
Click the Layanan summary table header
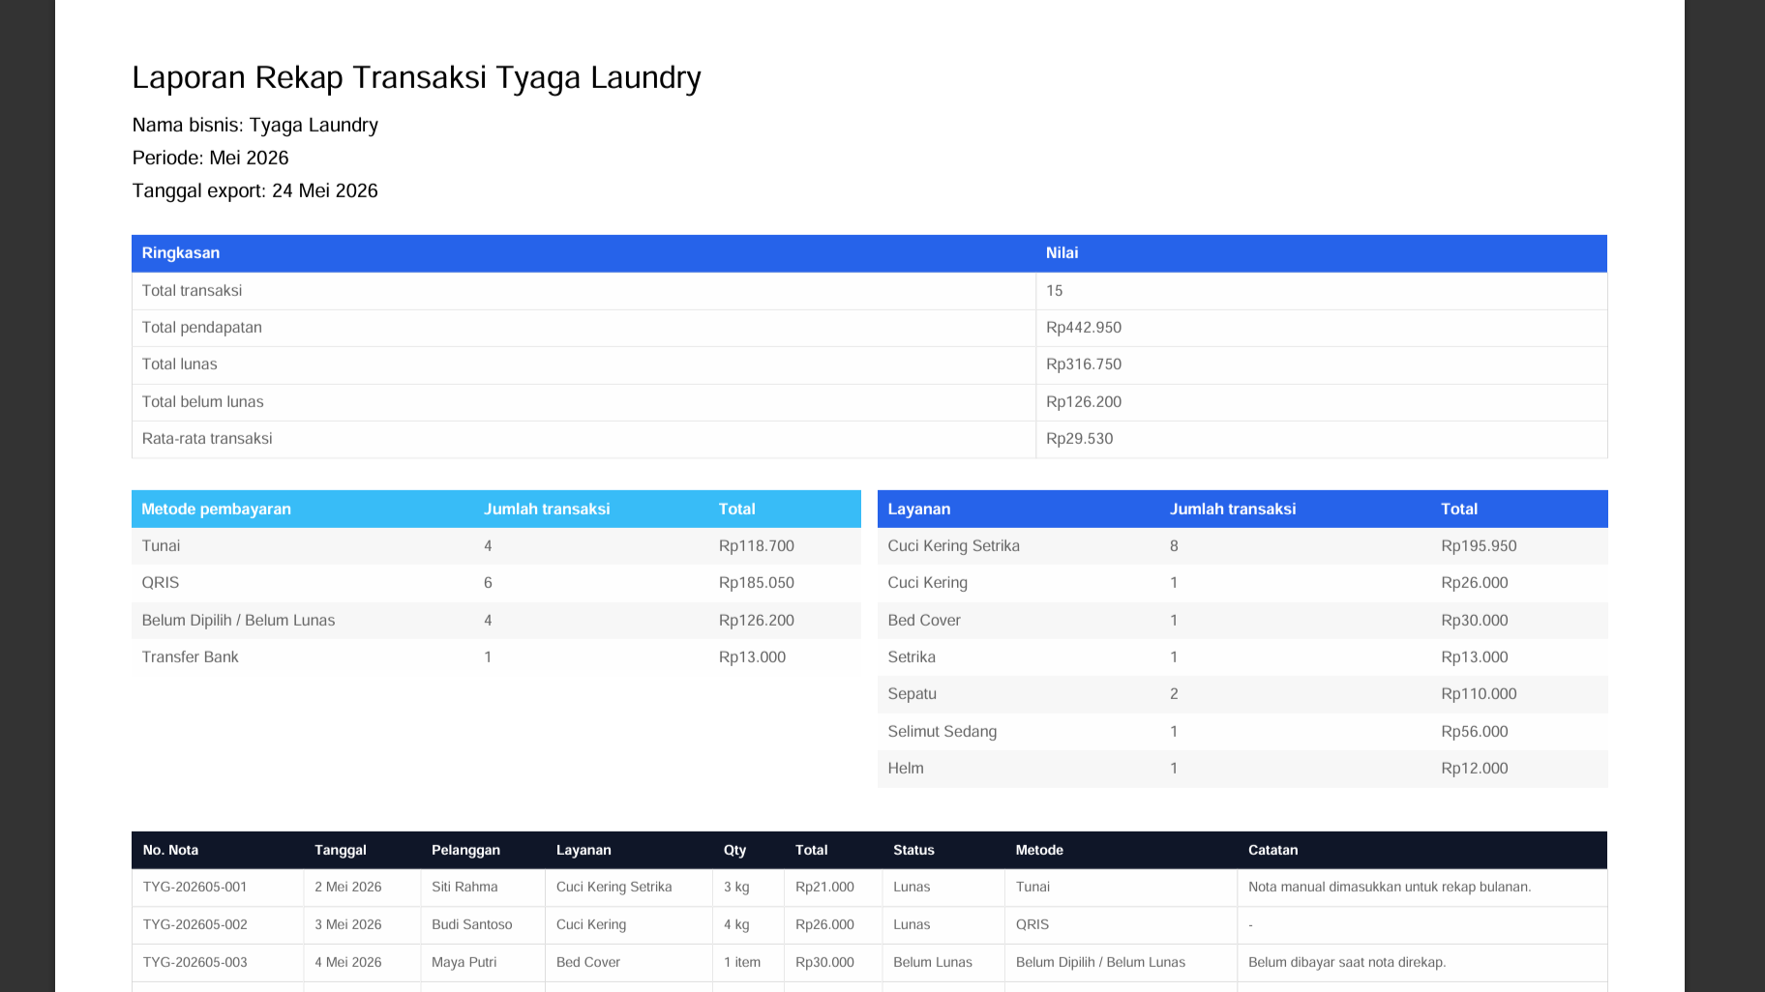pos(919,510)
